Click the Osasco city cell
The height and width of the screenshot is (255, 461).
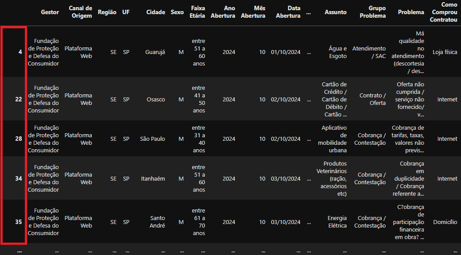coord(156,99)
